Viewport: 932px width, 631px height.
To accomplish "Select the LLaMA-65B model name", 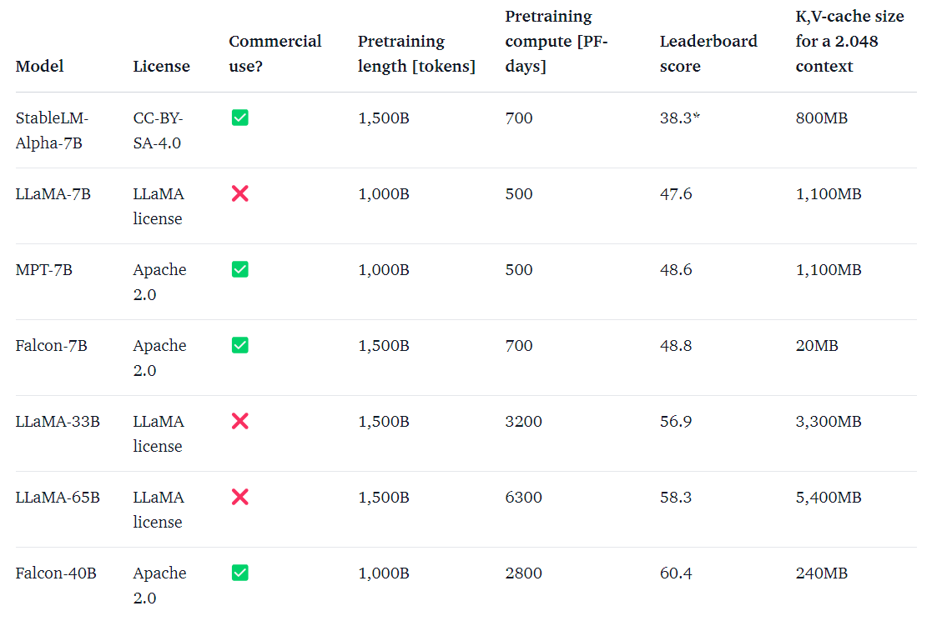I will tap(58, 498).
